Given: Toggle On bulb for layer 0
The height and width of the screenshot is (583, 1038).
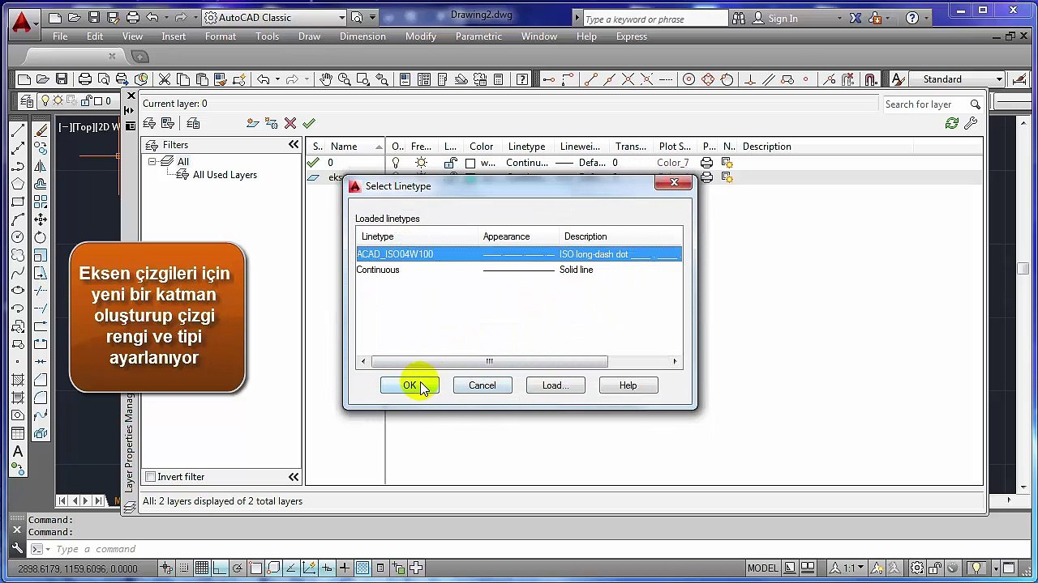Looking at the screenshot, I should click(x=397, y=163).
